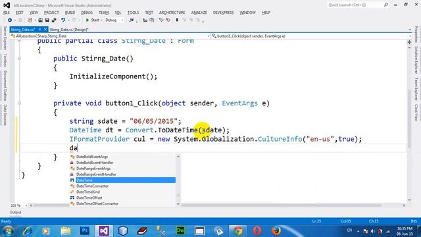
Task: Open the Solution Explorer side tab
Action: tap(416, 60)
